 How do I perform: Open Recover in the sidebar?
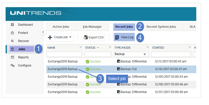pyautogui.click(x=23, y=41)
